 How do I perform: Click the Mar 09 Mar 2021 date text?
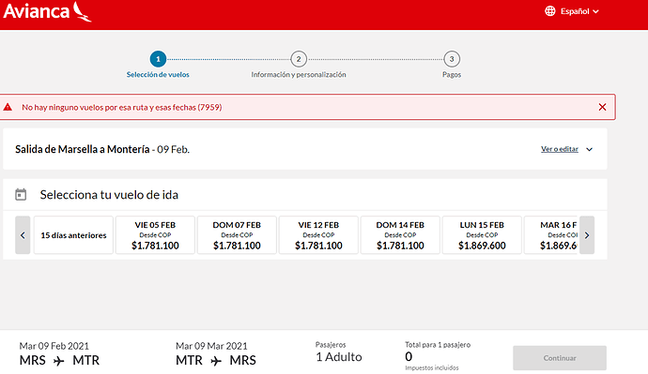[211, 346]
